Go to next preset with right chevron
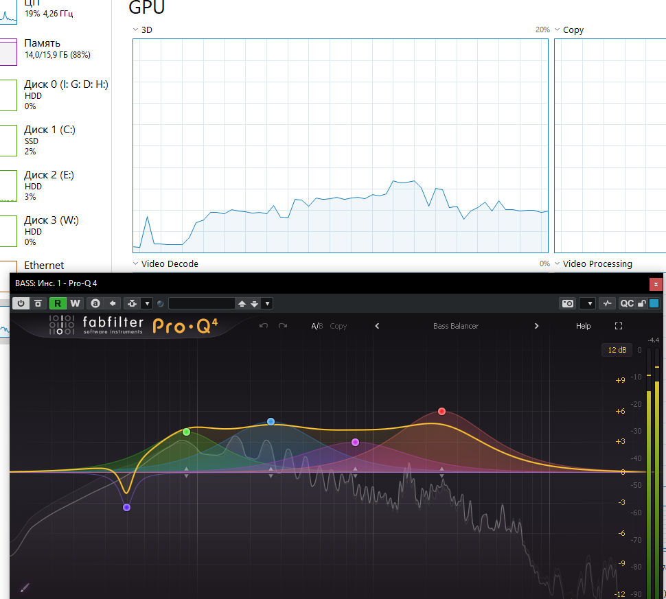666x599 pixels. point(536,326)
